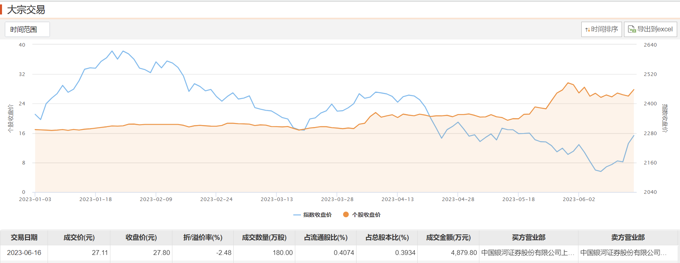Viewport: 680px width, 263px height.
Task: Click the truncated seller 中国银河证券 cell
Action: point(628,253)
